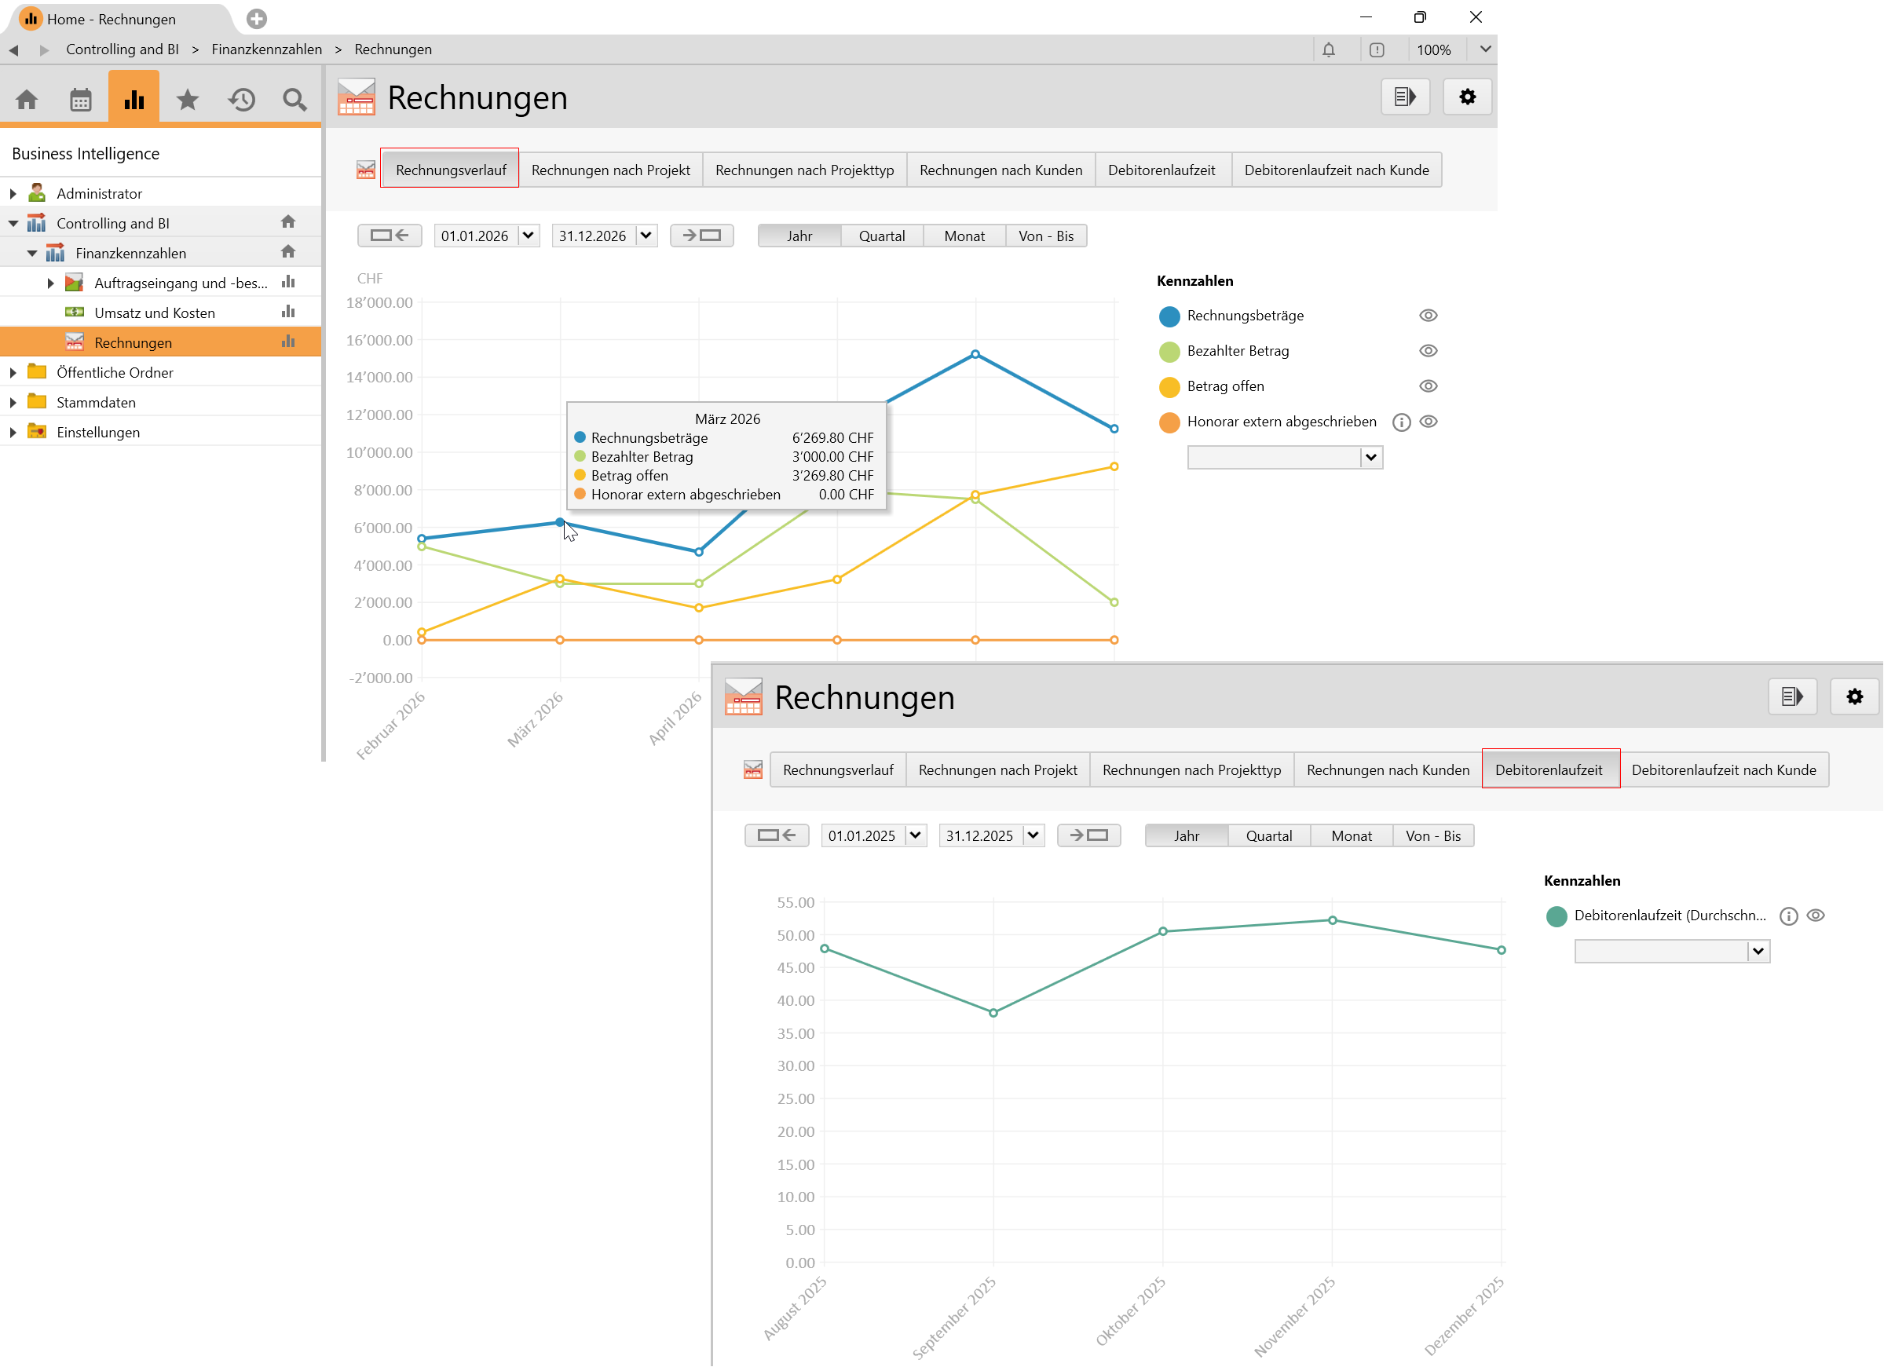Click info icon next to Honorar extern abgeschrieben
The image size is (1884, 1367).
click(x=1401, y=422)
